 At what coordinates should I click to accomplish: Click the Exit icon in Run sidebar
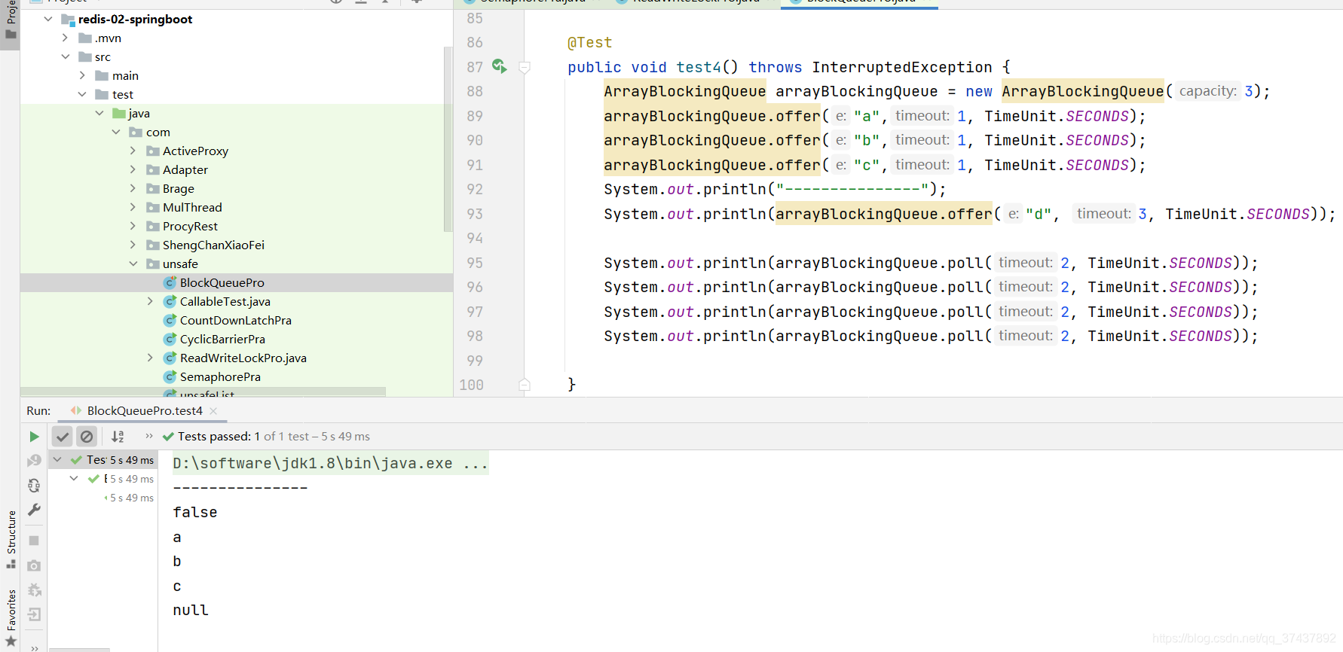pyautogui.click(x=34, y=615)
